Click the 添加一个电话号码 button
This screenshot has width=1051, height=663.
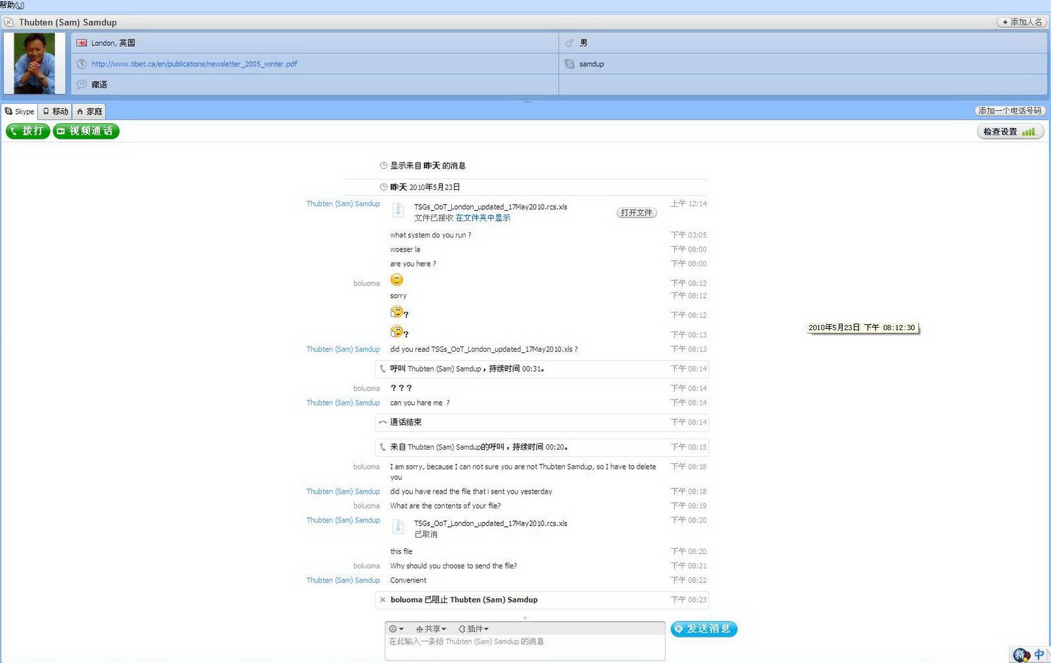(x=1010, y=111)
